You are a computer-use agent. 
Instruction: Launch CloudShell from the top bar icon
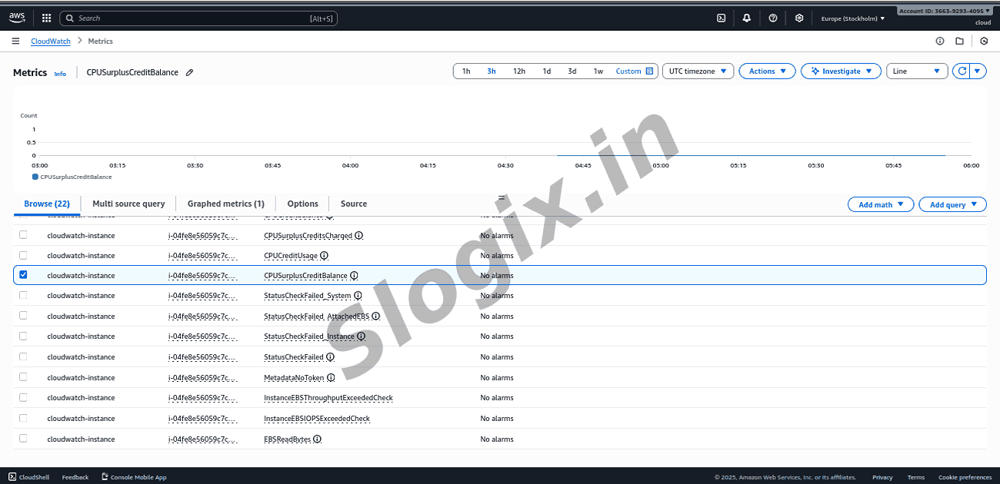click(x=721, y=18)
